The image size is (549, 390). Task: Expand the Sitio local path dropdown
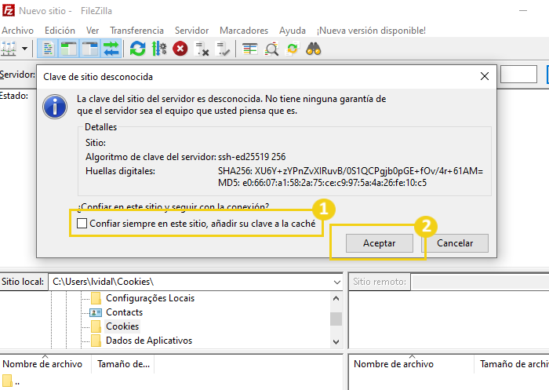[x=336, y=282]
